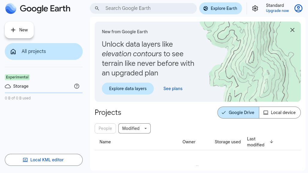This screenshot has height=173, width=308.
Task: Switch to Local device projects
Action: click(280, 113)
